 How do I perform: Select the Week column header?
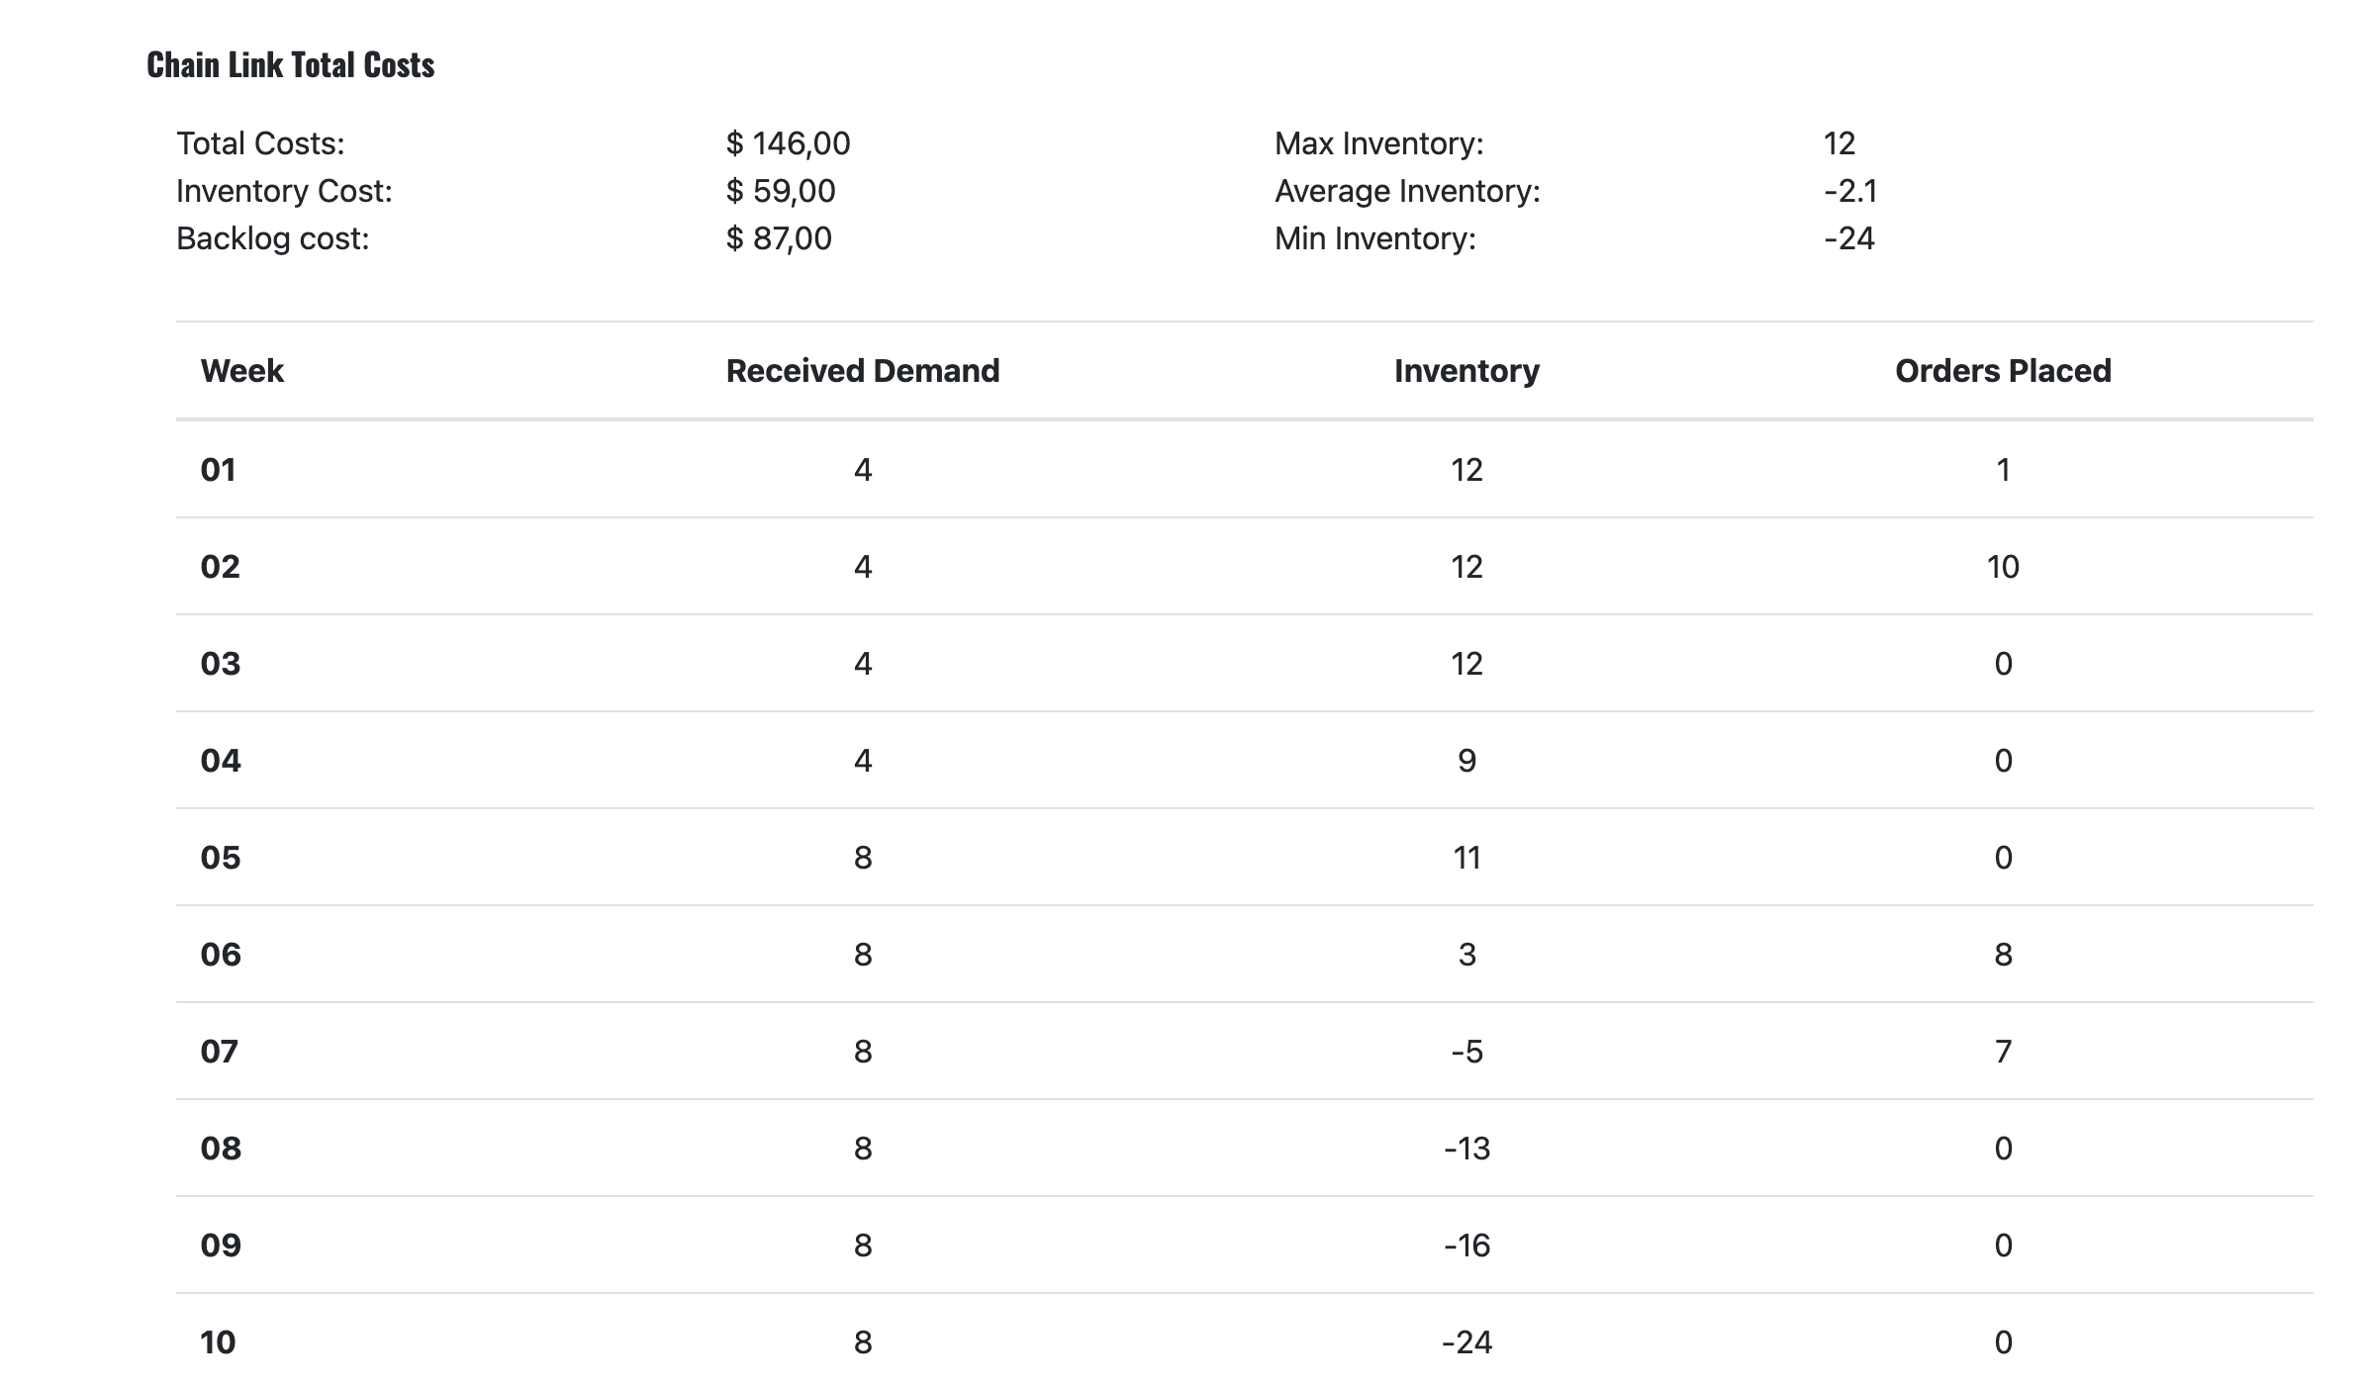(x=241, y=371)
